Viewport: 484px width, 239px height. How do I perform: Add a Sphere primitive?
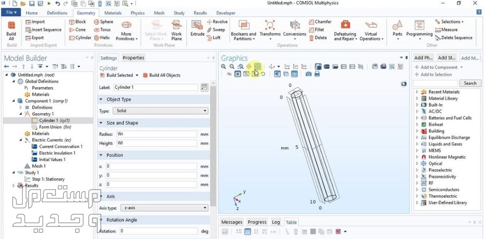[104, 22]
